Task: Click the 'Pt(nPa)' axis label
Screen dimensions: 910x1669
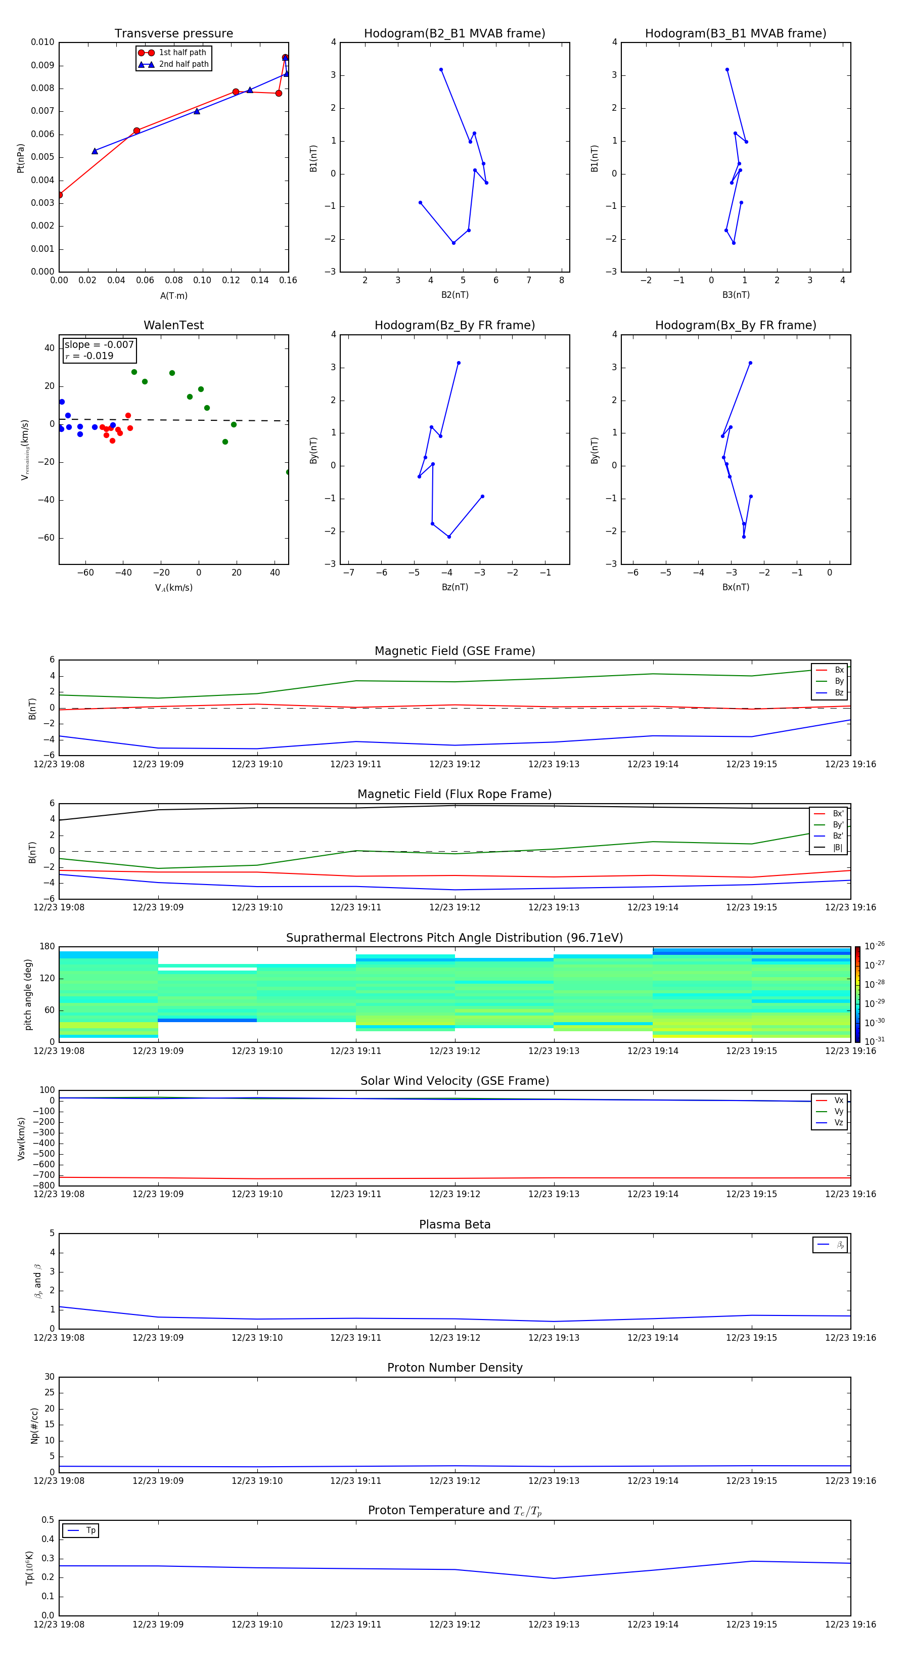Action: pos(20,157)
